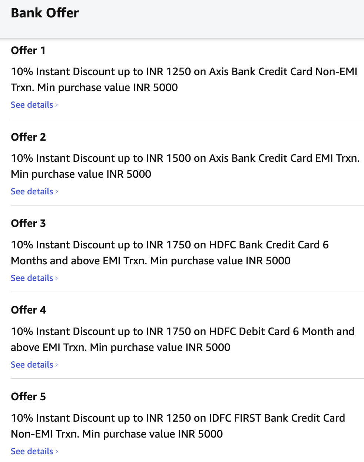Select the Offer 3 heading

28,223
